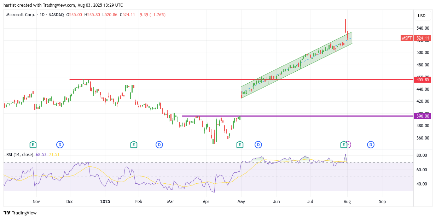Click the May label on time axis
Screen dimensions: 436x219
click(x=241, y=202)
